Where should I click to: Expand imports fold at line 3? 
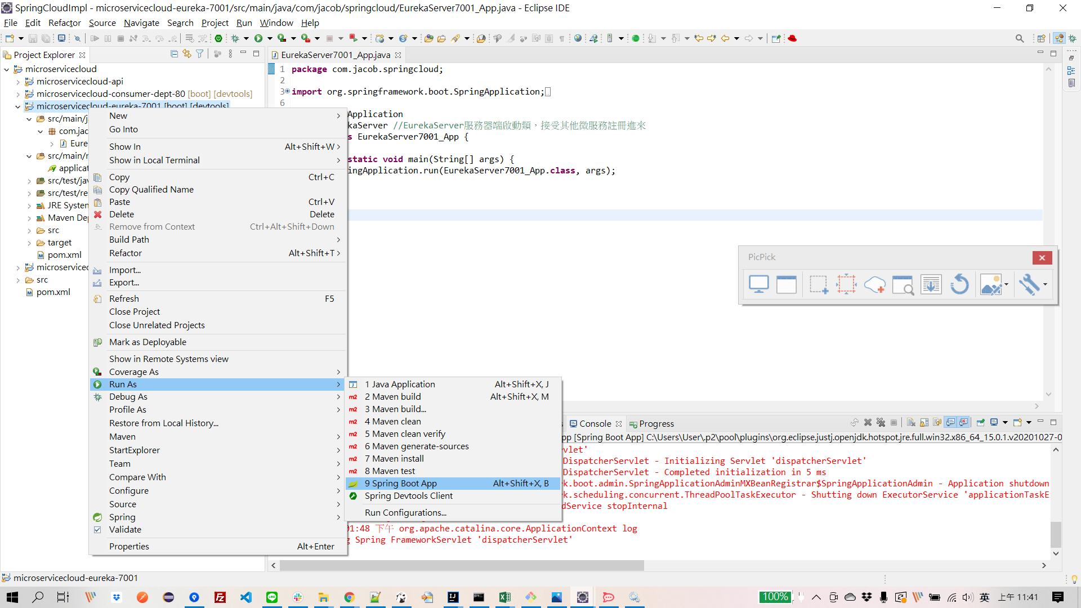pos(288,91)
